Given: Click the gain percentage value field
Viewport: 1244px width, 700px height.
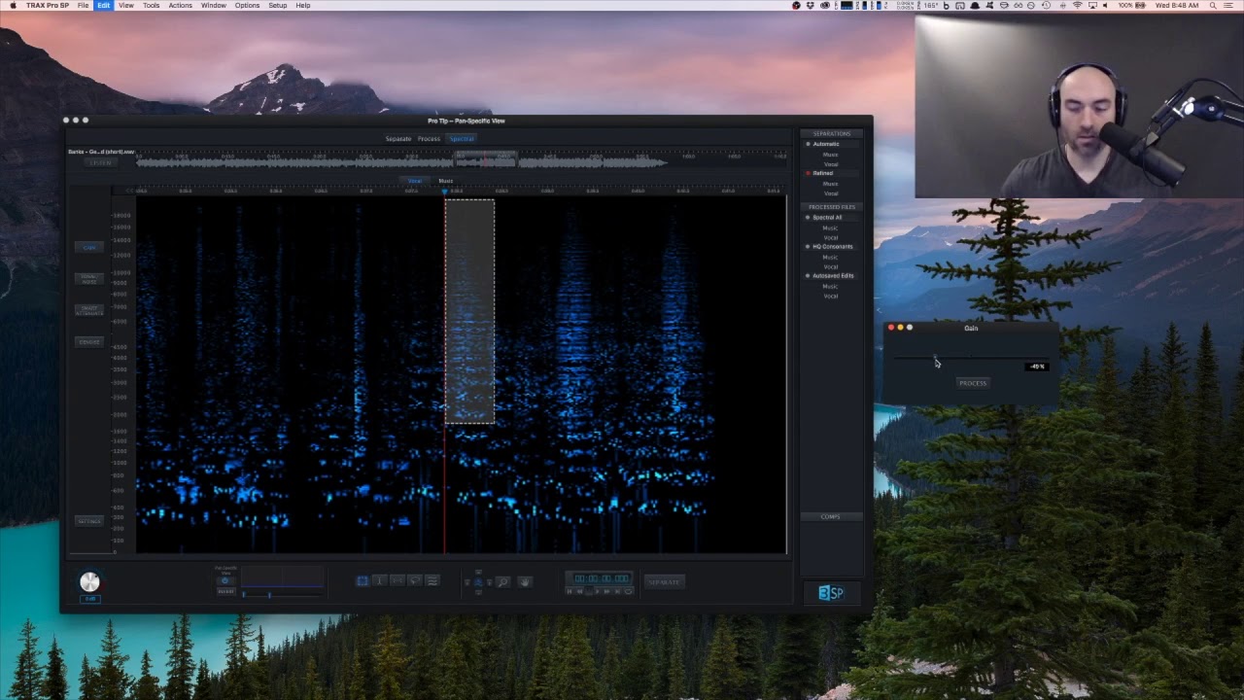Looking at the screenshot, I should coord(1036,367).
